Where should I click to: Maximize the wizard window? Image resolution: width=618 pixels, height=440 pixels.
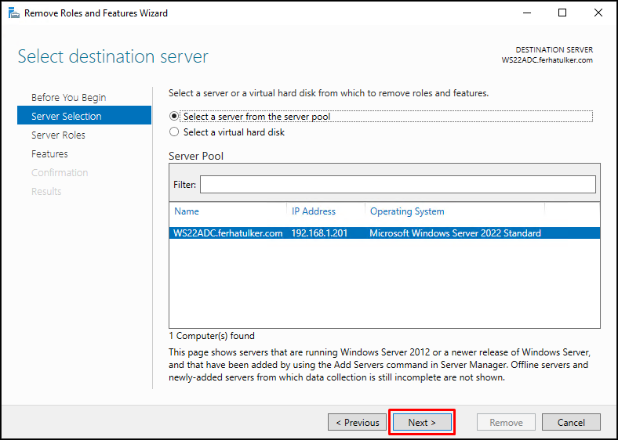(562, 13)
